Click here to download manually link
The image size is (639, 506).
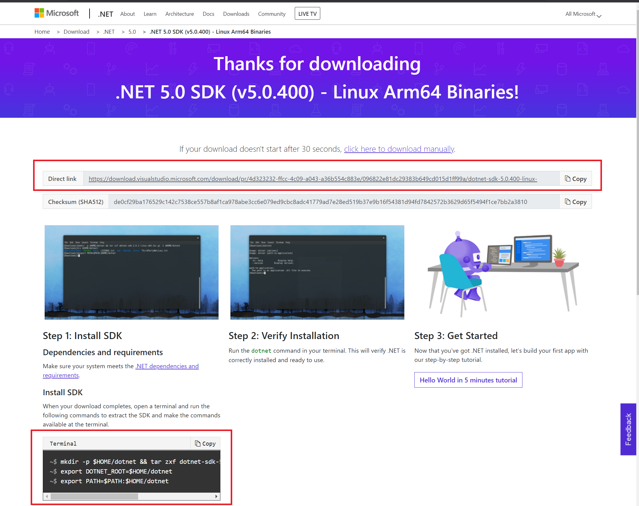pyautogui.click(x=399, y=149)
